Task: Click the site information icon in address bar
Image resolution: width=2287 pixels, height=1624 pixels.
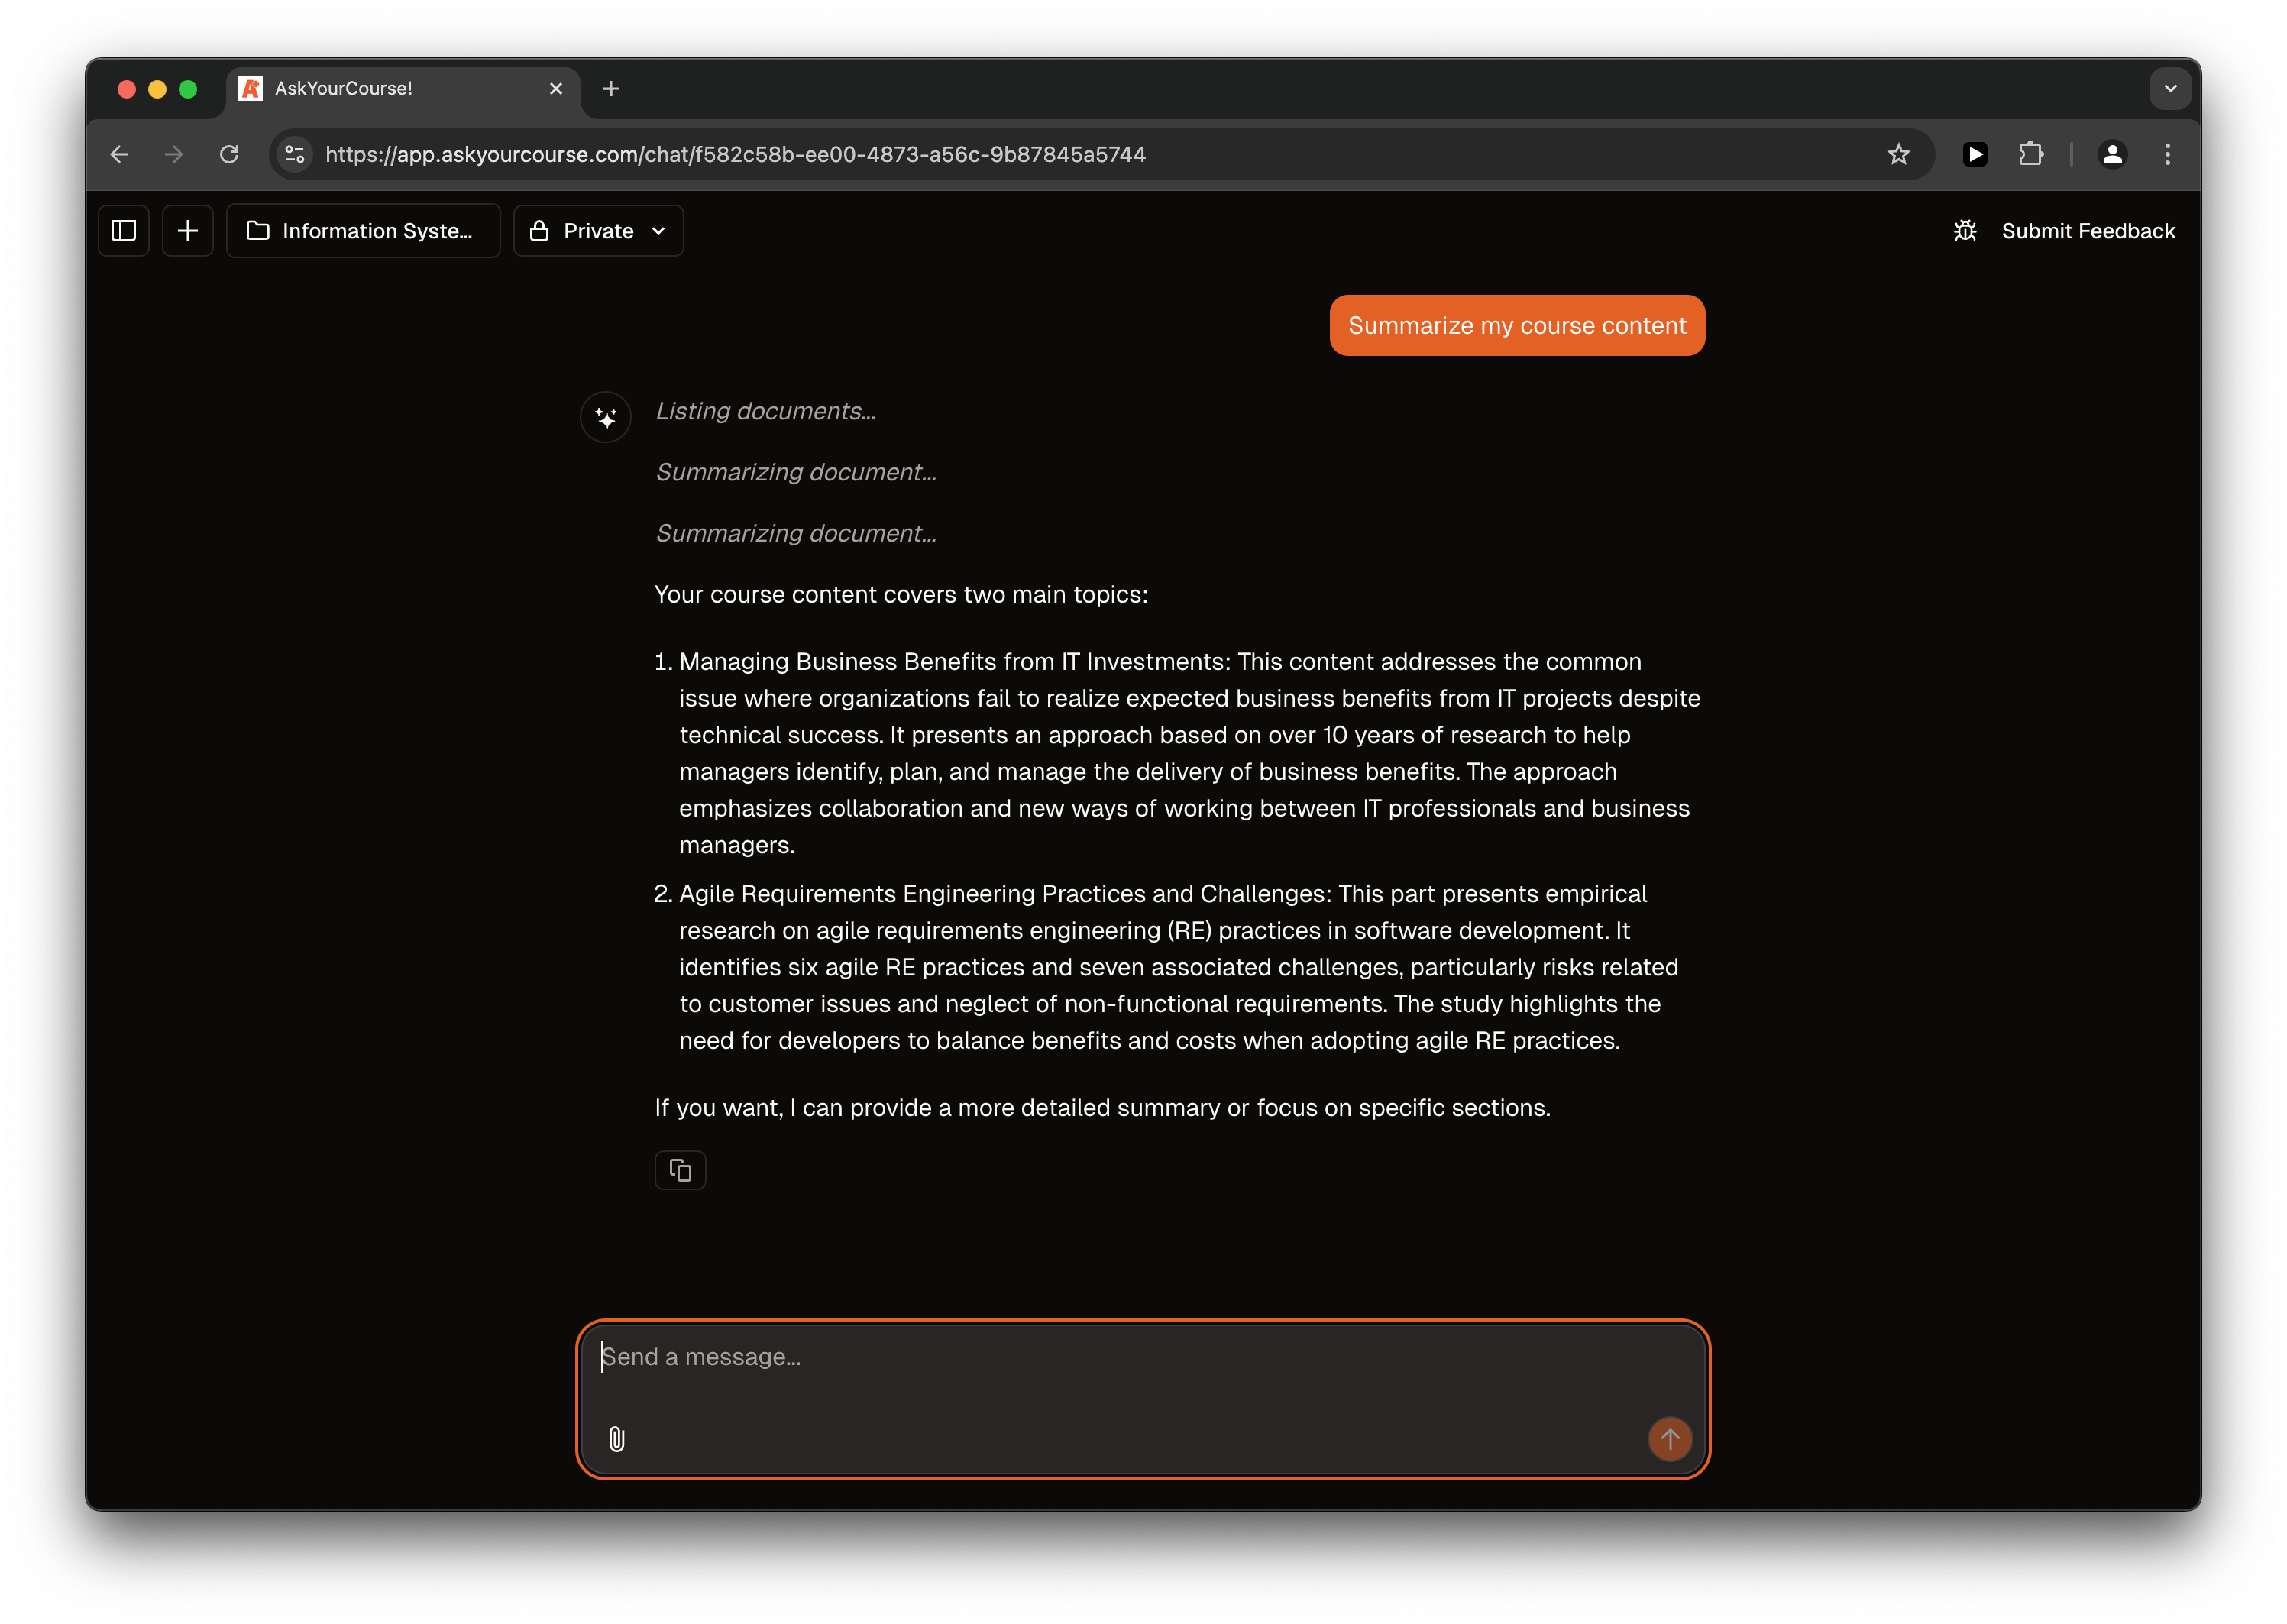Action: (x=295, y=154)
